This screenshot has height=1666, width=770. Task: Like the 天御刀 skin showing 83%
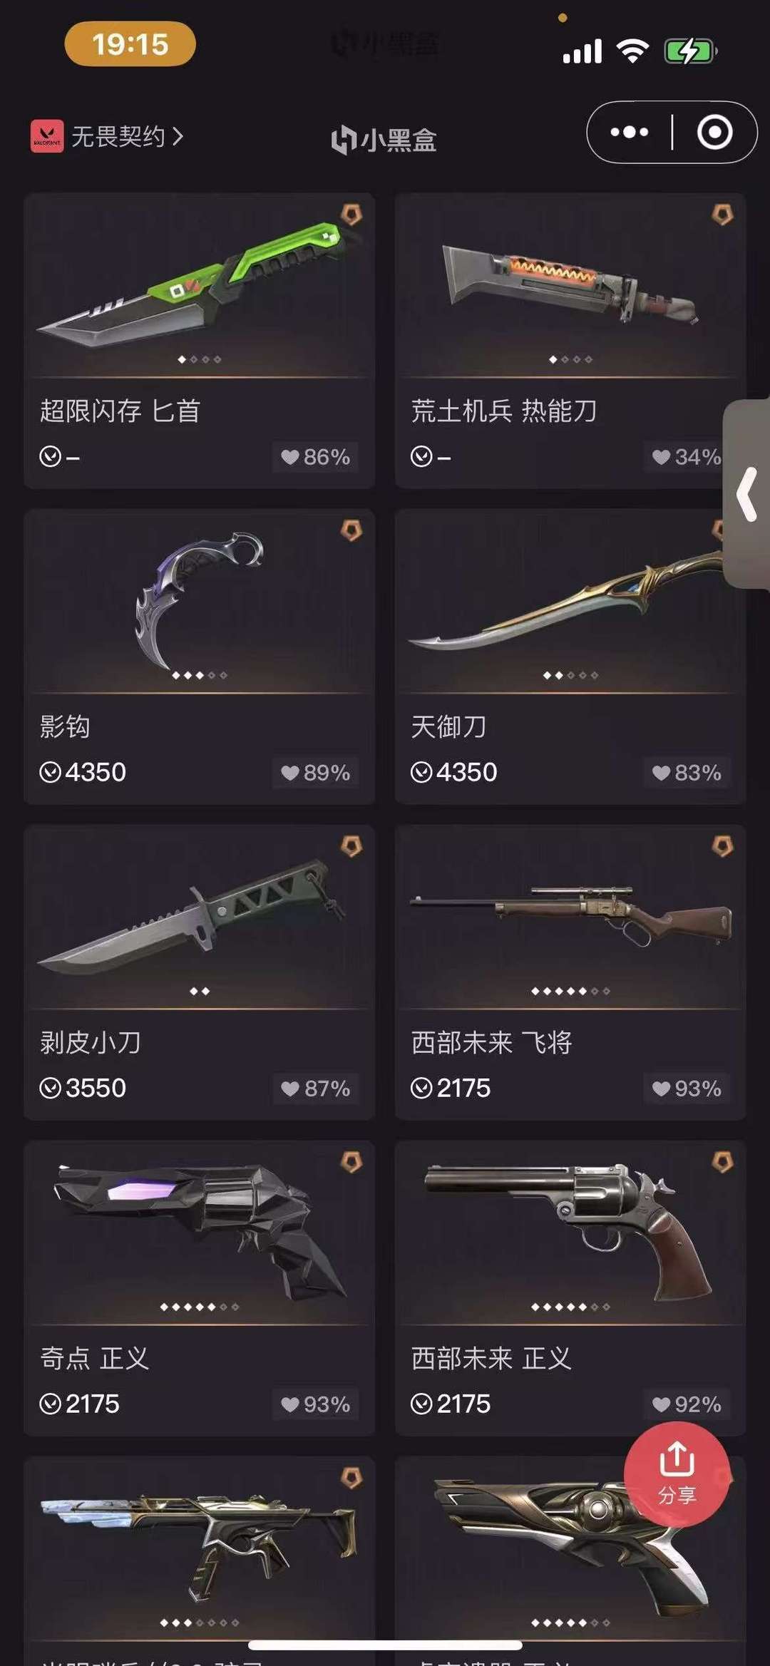[x=687, y=773]
